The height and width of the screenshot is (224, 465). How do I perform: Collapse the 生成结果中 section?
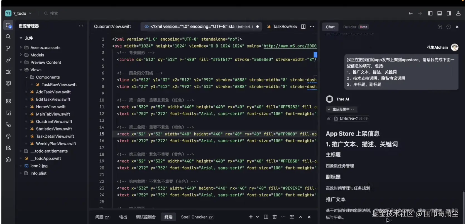coord(342,109)
